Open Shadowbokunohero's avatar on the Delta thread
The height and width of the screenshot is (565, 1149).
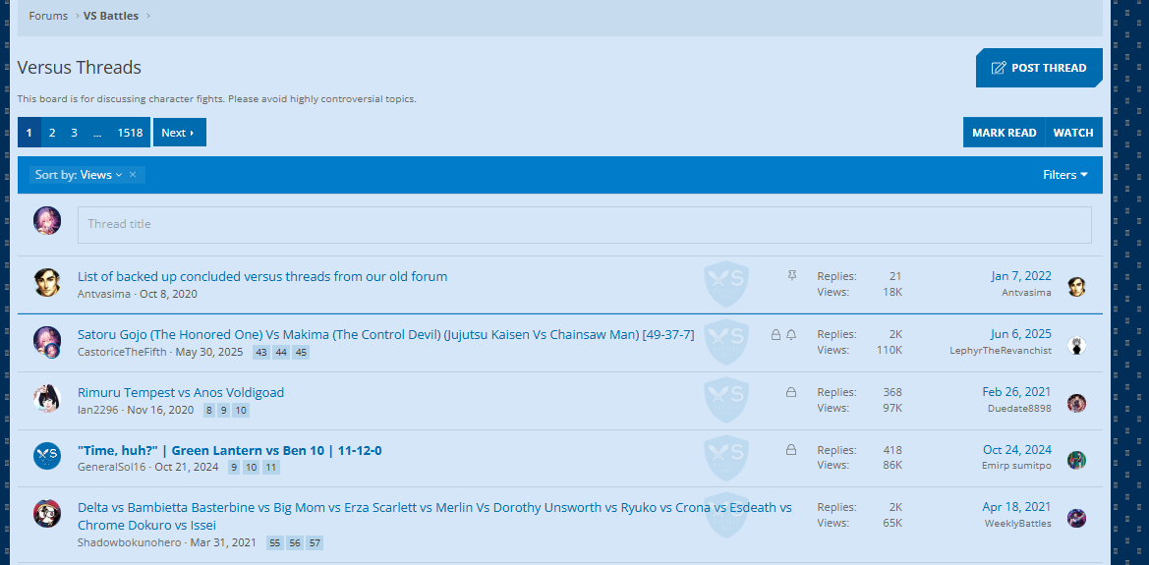click(47, 514)
